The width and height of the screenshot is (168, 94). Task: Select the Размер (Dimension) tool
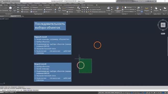[x=64, y=9]
